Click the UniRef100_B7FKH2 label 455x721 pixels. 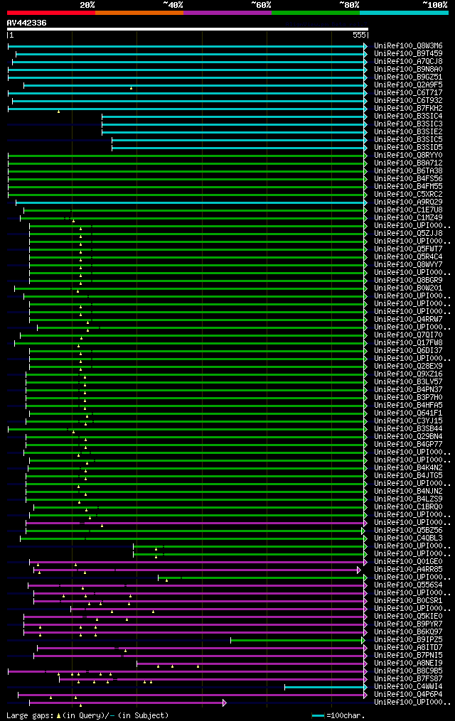coord(409,109)
